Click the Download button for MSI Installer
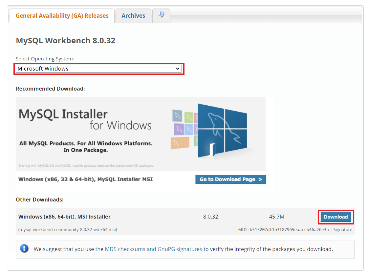 [x=336, y=217]
